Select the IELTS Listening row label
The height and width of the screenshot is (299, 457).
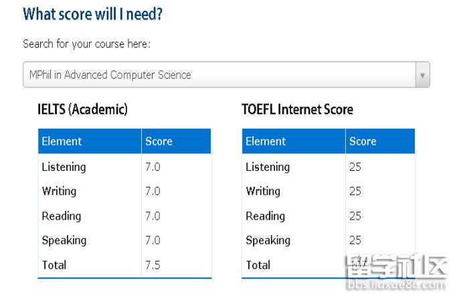pos(64,167)
